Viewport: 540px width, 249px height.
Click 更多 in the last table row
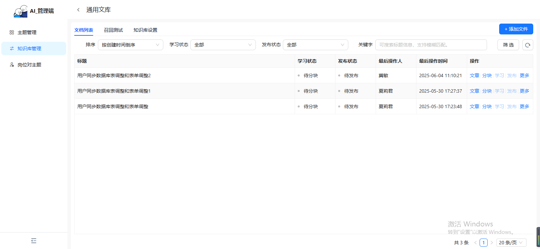pyautogui.click(x=524, y=106)
